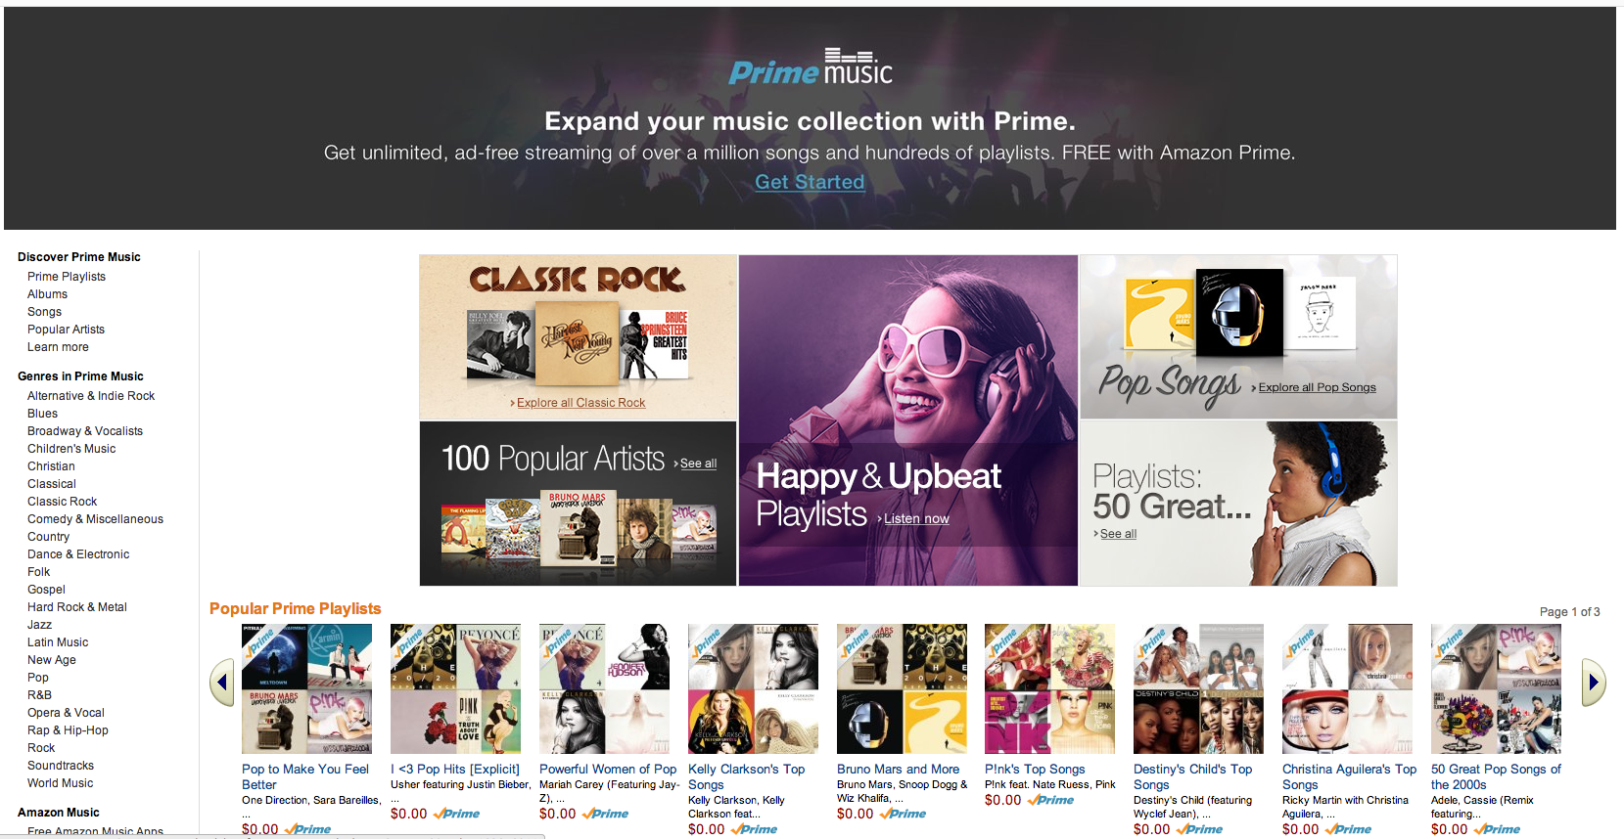The width and height of the screenshot is (1624, 839).
Task: Open Kelly Clarkson's Top Songs title link
Action: point(747,776)
